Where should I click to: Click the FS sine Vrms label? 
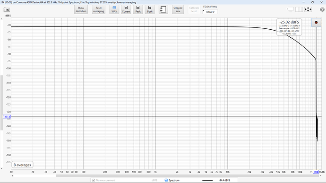[210, 7]
